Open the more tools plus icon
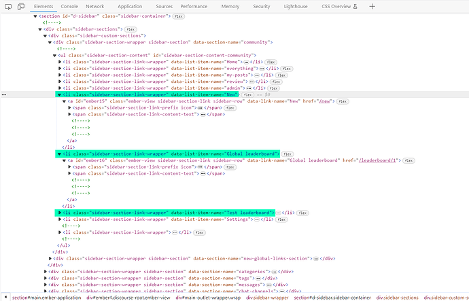This screenshot has width=469, height=301. click(372, 6)
